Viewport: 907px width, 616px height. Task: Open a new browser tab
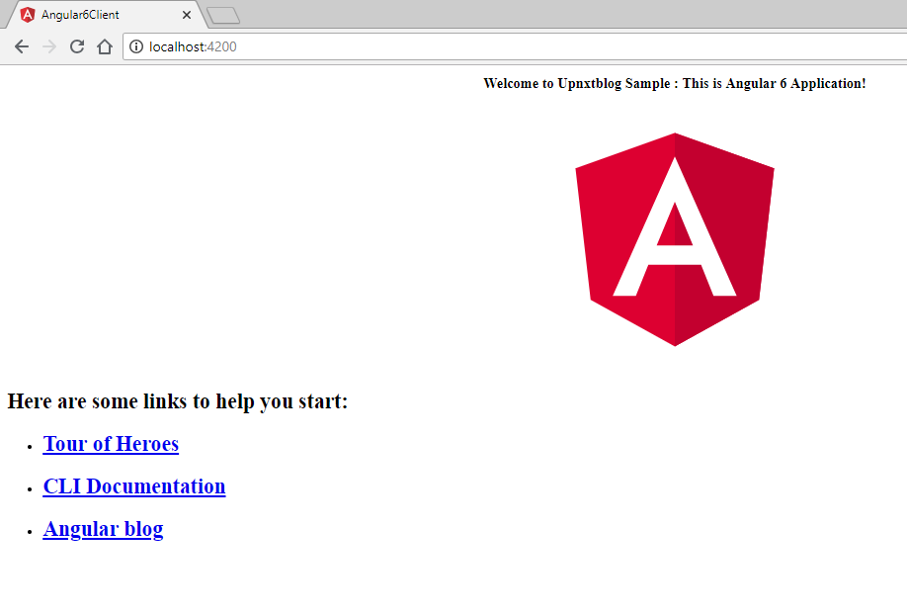coord(223,16)
